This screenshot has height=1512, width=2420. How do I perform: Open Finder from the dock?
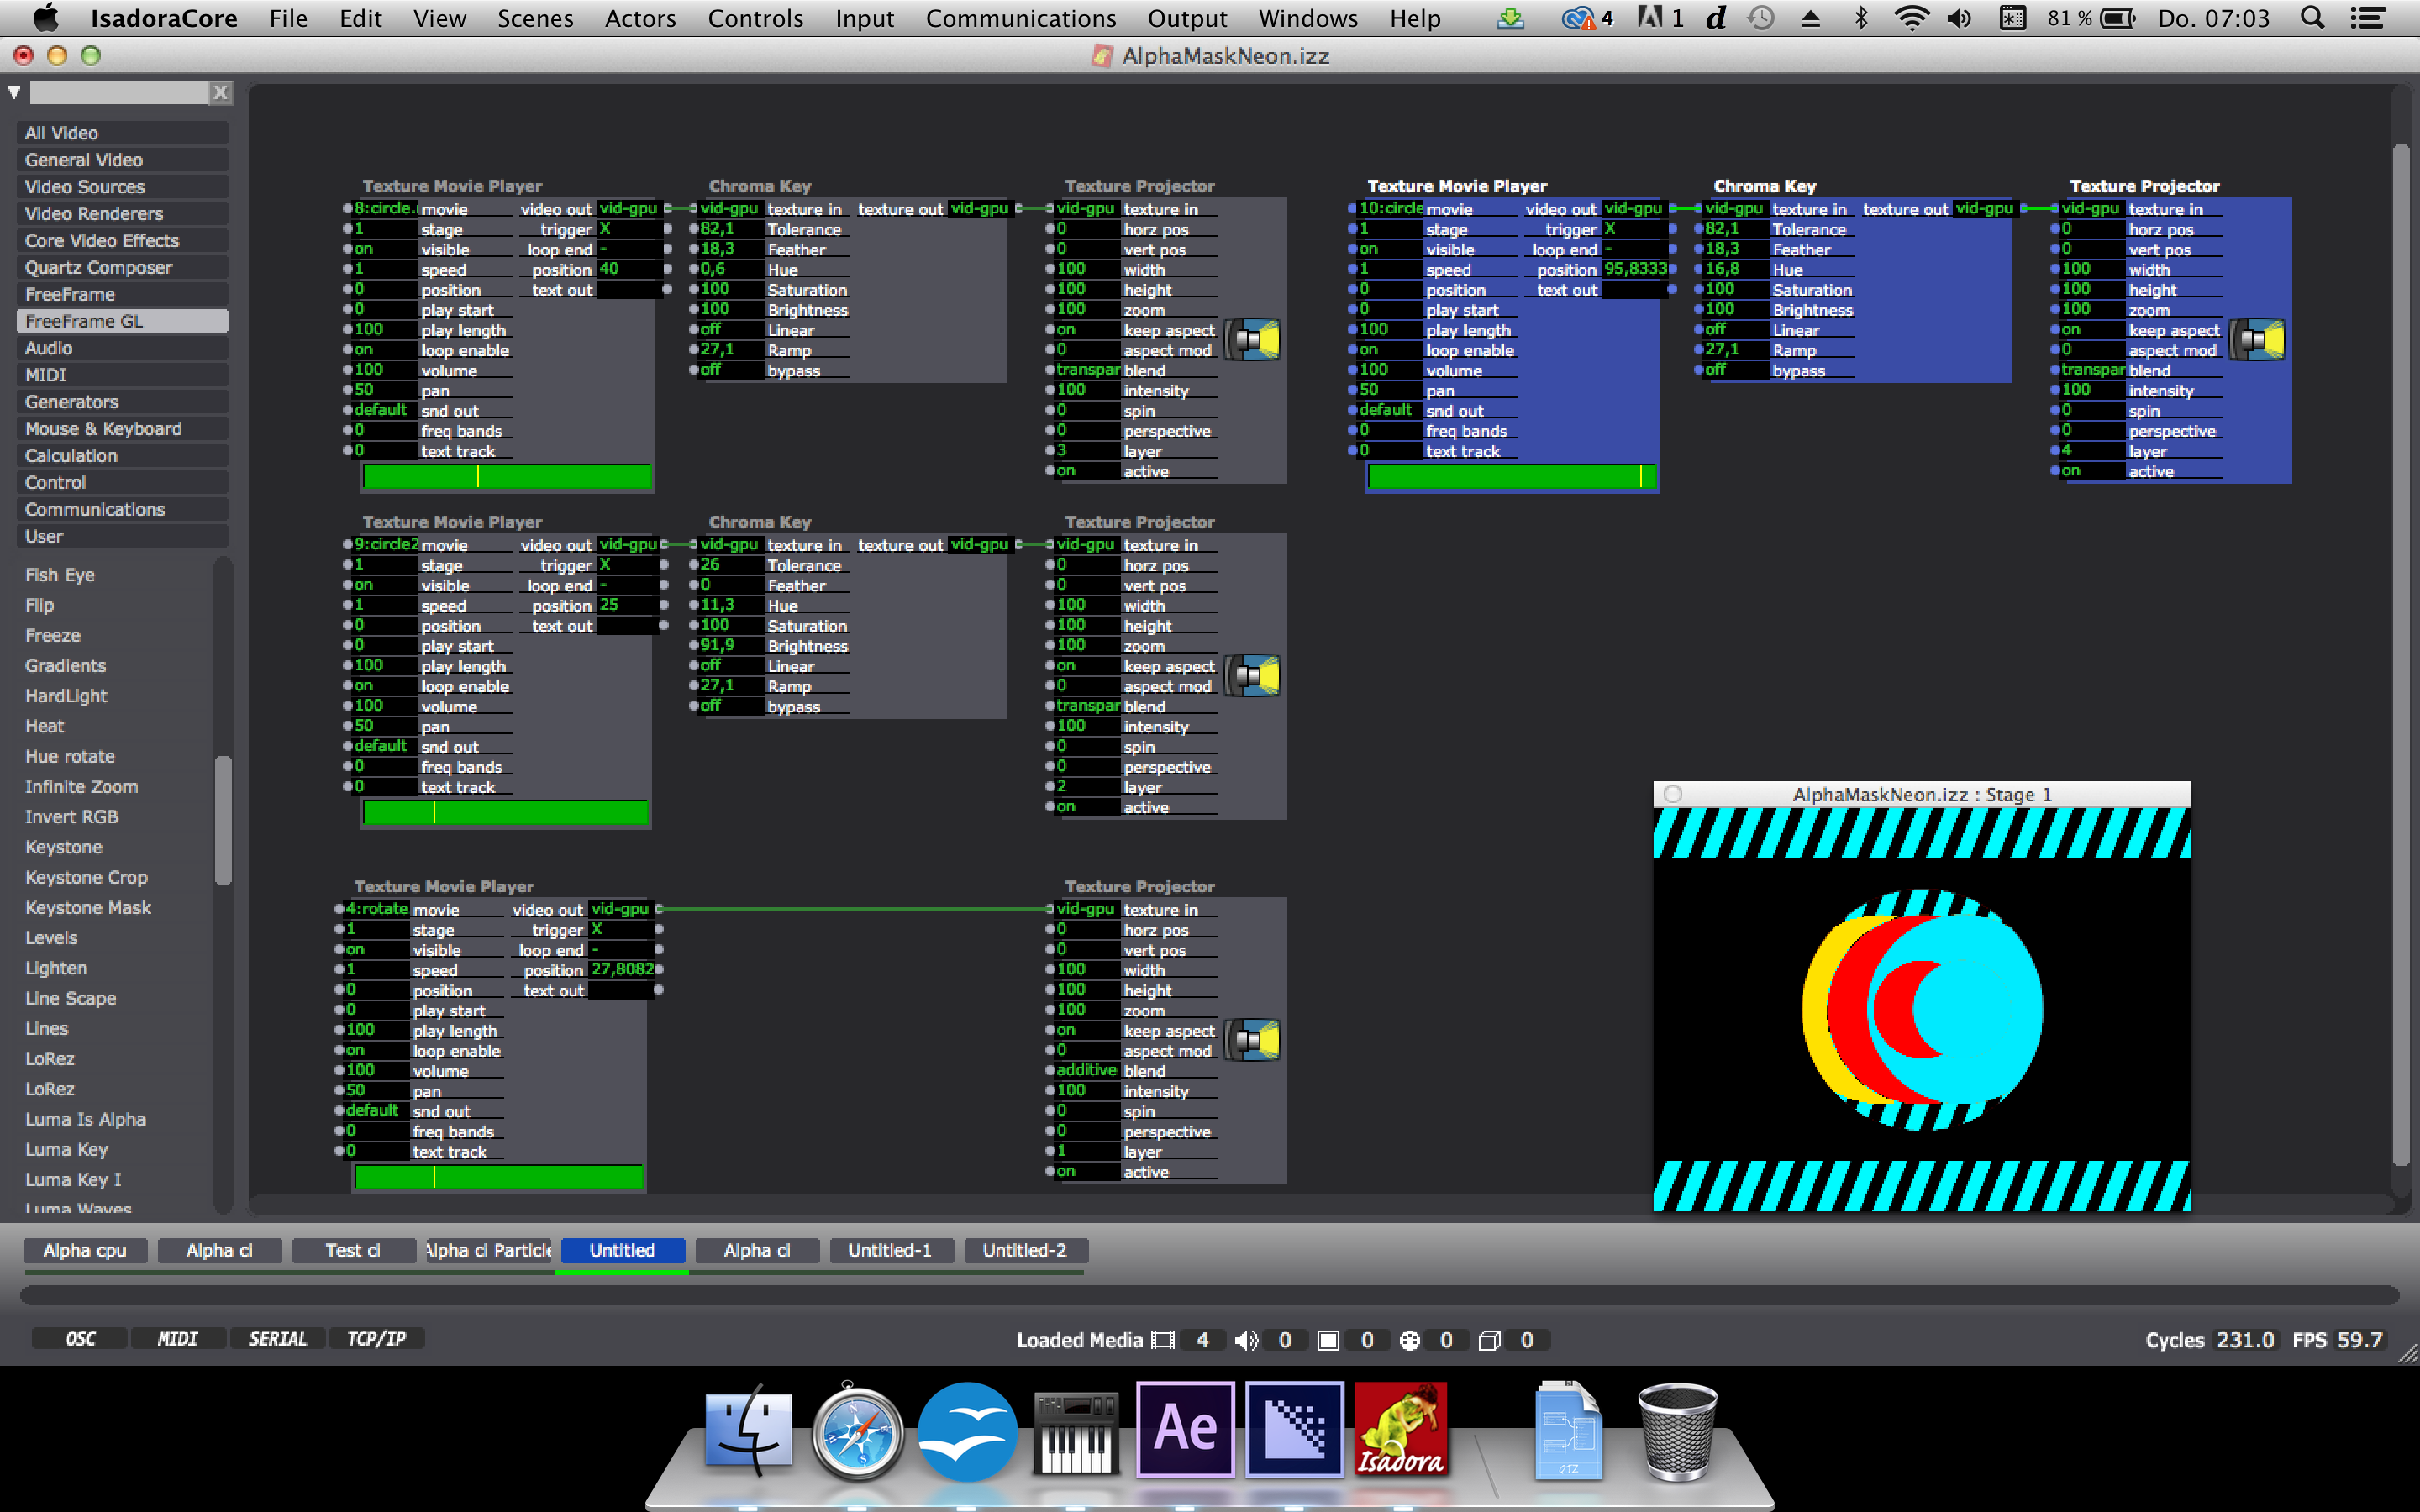tap(748, 1430)
